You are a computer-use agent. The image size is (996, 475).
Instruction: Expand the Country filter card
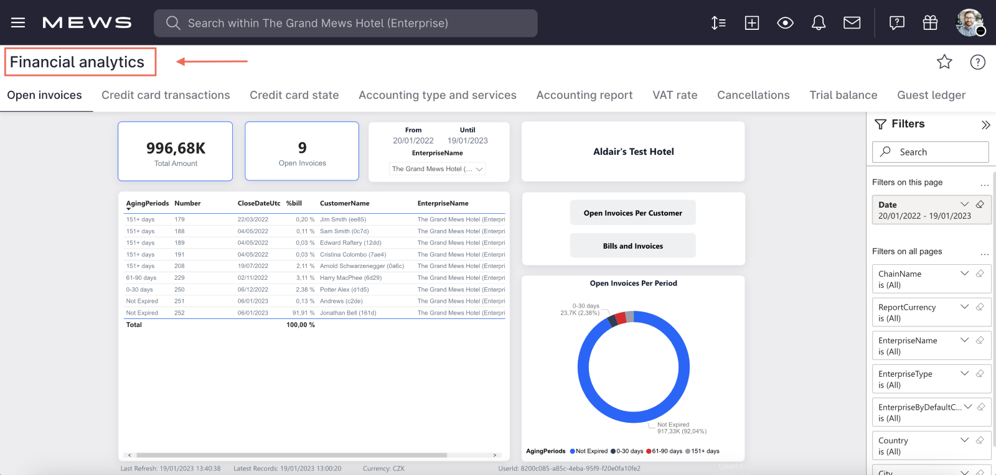point(964,440)
